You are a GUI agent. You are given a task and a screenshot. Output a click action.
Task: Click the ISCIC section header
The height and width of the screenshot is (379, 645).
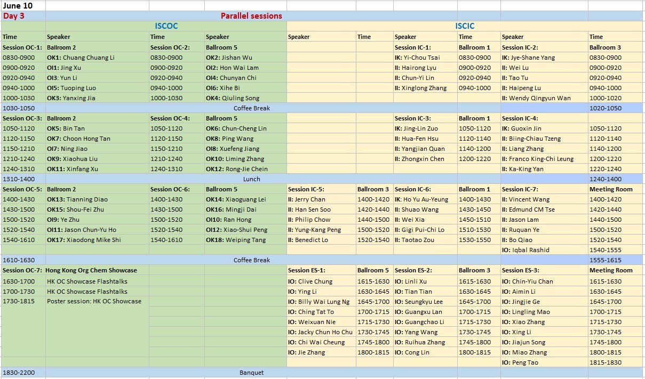(465, 26)
